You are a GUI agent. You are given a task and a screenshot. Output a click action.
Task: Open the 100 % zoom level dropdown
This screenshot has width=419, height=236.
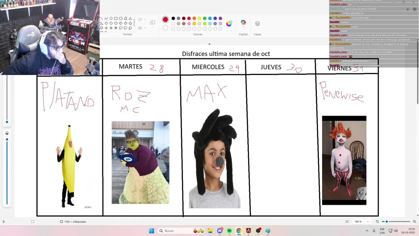362,222
